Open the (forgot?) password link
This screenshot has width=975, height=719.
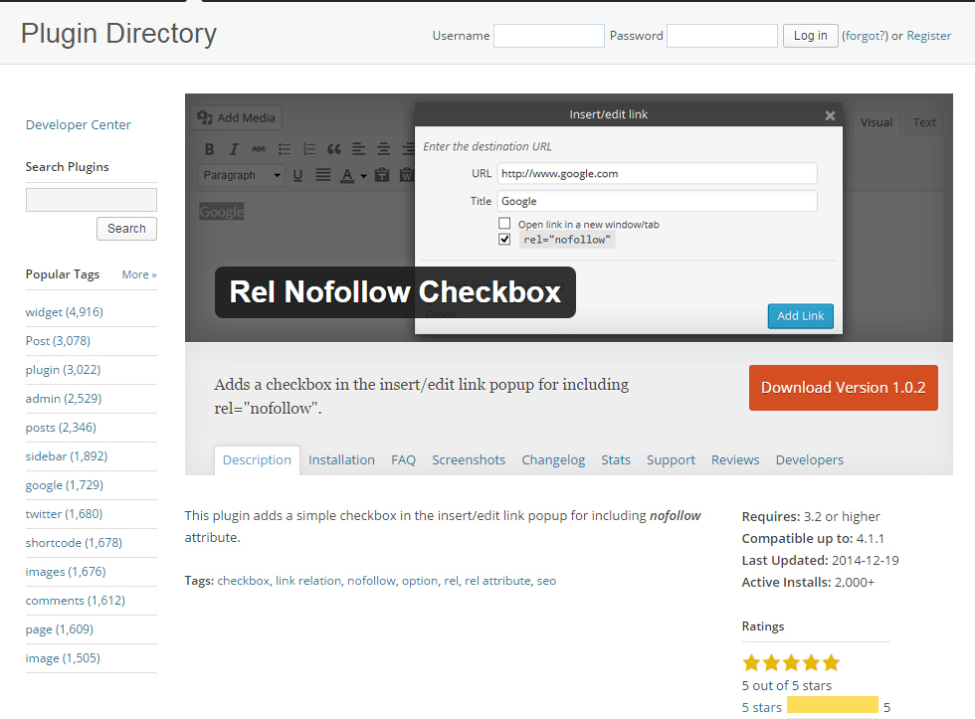(x=865, y=36)
